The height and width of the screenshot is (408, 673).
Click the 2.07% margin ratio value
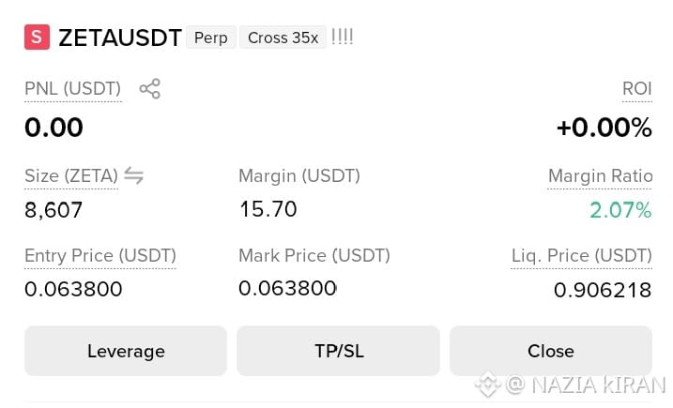[620, 210]
